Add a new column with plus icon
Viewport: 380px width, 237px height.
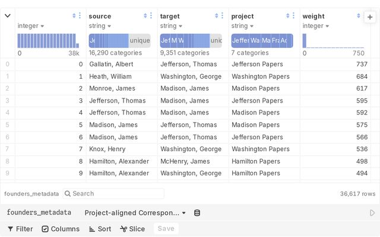coord(370,17)
